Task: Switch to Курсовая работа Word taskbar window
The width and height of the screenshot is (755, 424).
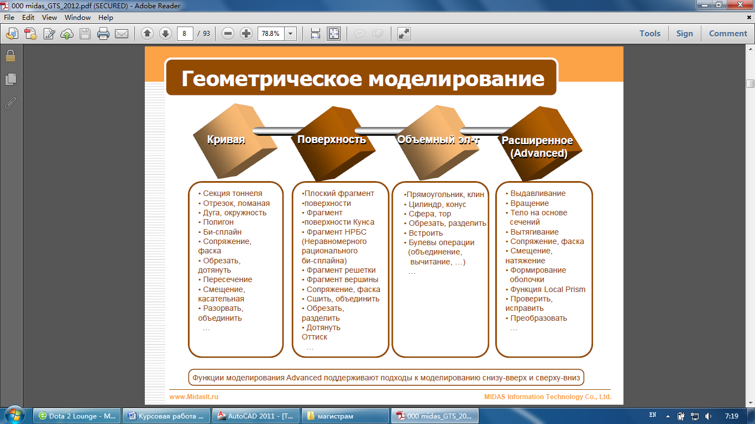Action: tap(165, 416)
